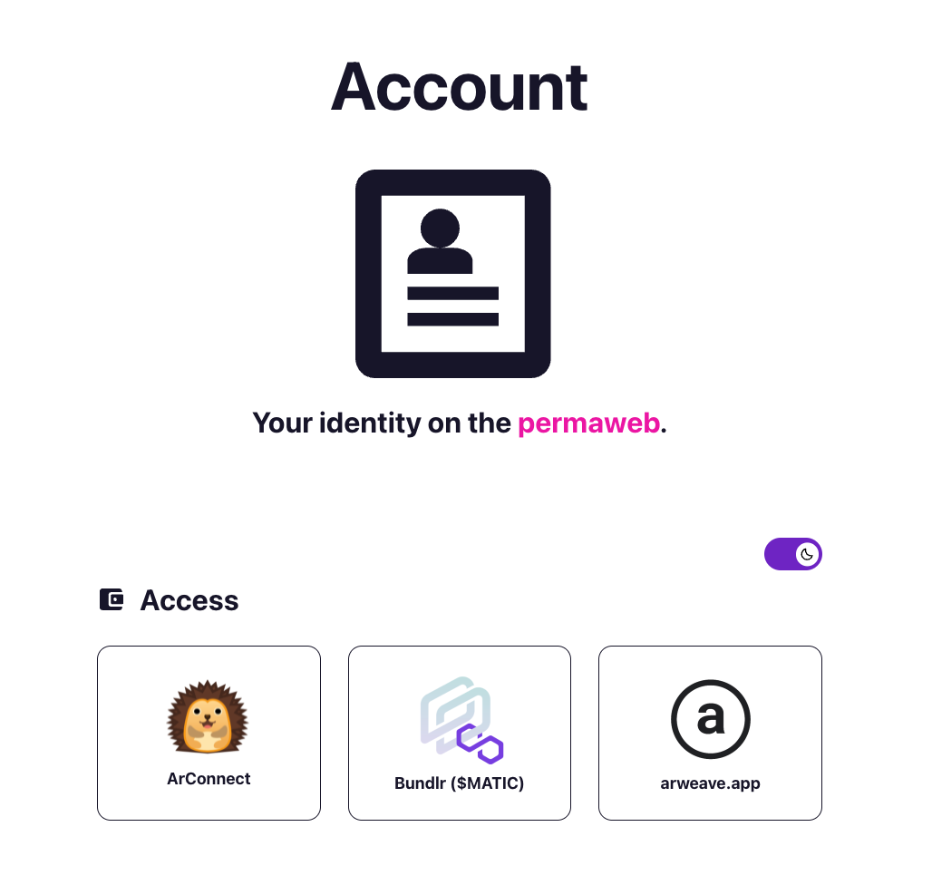932x885 pixels.
Task: Click the large ID card account icon
Action: pos(453,274)
